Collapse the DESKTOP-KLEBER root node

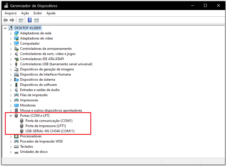[5, 28]
